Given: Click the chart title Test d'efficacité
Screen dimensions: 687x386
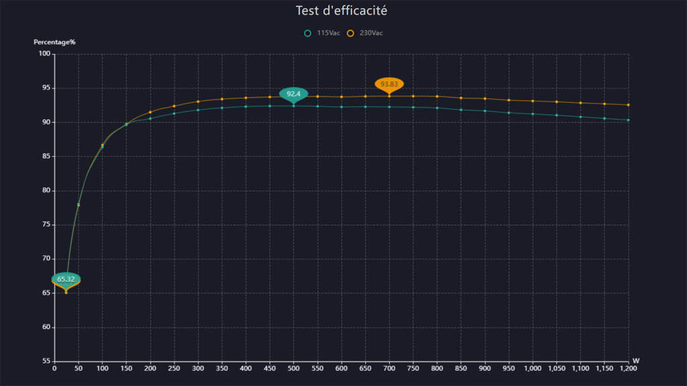Looking at the screenshot, I should pyautogui.click(x=341, y=11).
